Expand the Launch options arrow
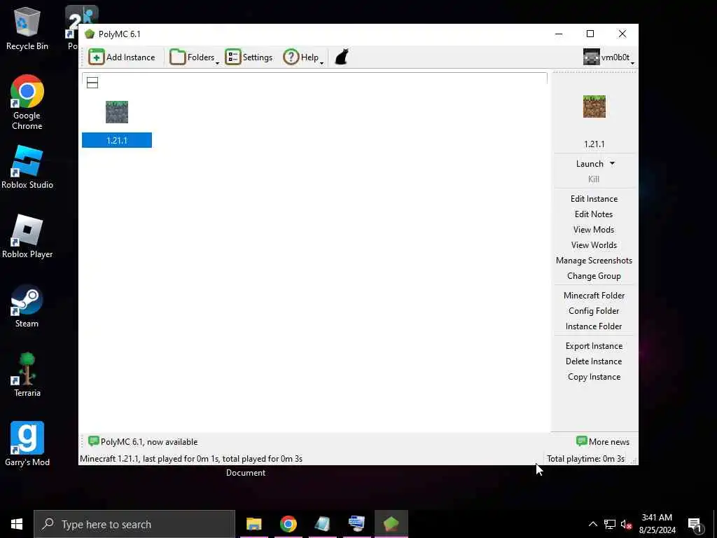Image resolution: width=717 pixels, height=538 pixels. [x=612, y=163]
